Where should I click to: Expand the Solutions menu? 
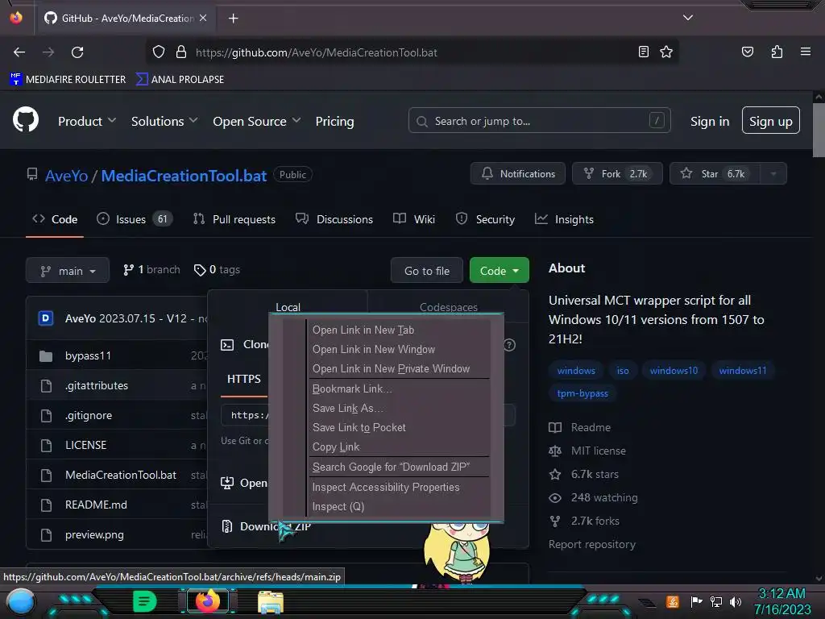[x=164, y=122]
